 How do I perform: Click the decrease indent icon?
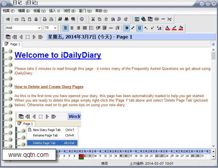pos(98,28)
